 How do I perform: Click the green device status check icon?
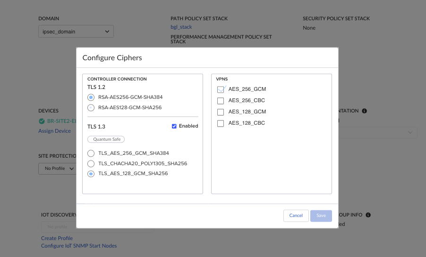(42, 121)
